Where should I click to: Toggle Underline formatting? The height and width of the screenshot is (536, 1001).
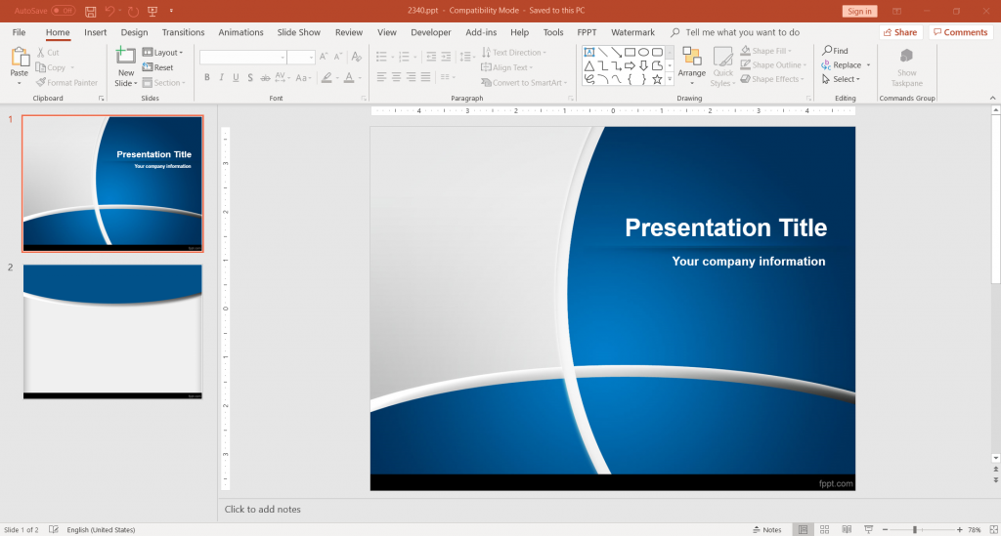[236, 78]
